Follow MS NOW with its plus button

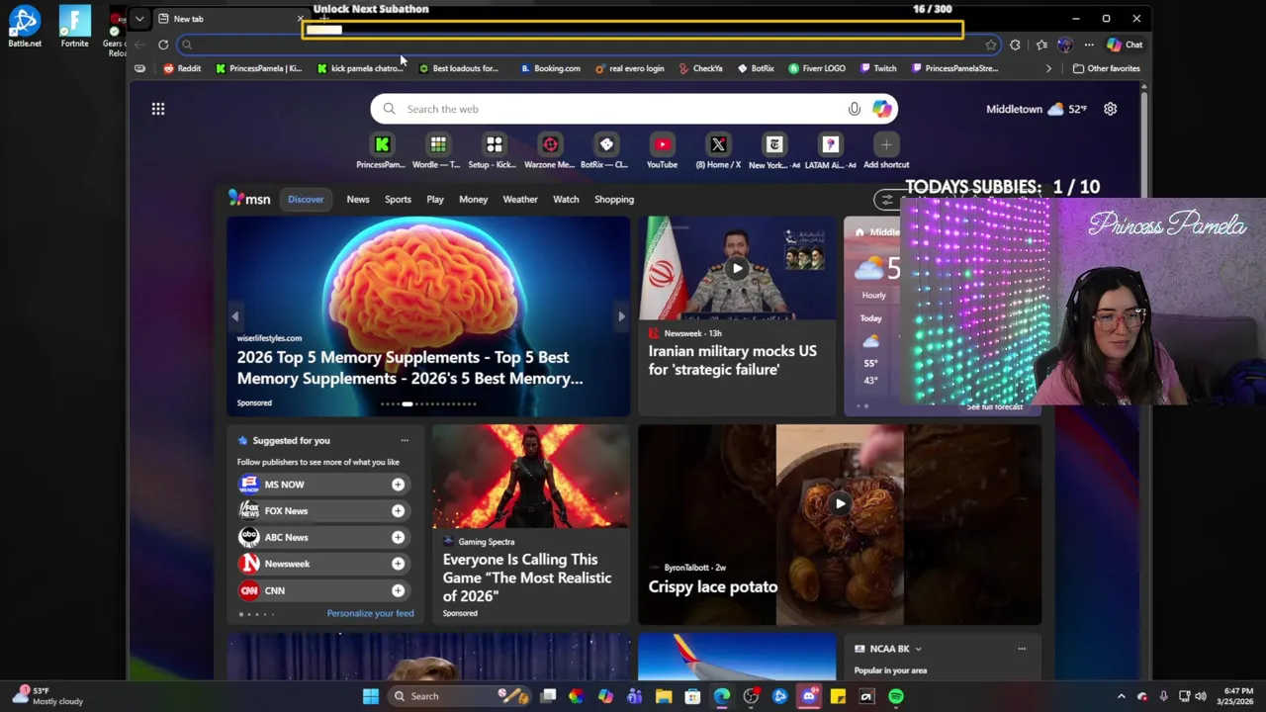coord(398,485)
